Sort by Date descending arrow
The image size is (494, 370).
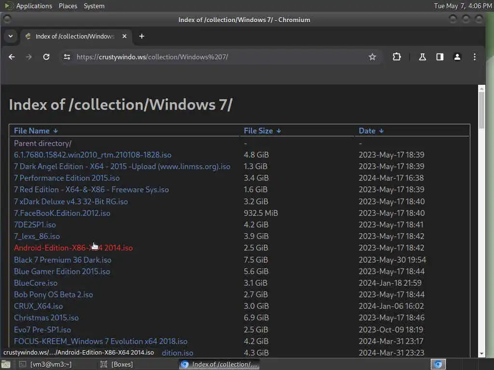point(381,131)
